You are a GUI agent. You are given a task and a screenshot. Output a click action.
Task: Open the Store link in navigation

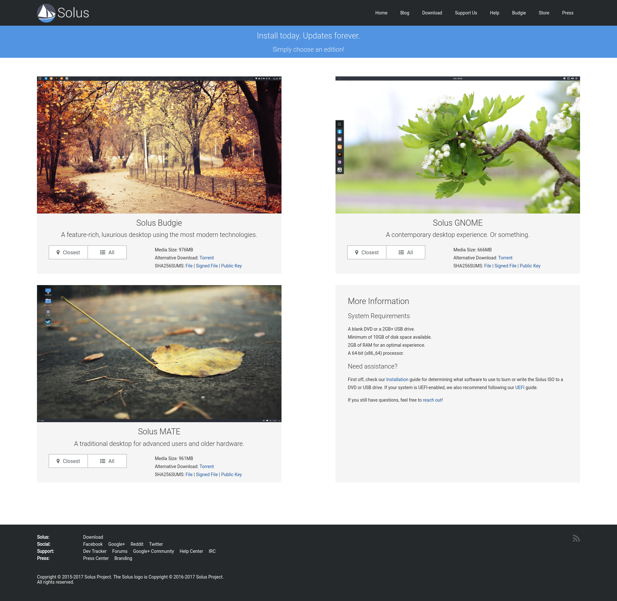tap(544, 13)
